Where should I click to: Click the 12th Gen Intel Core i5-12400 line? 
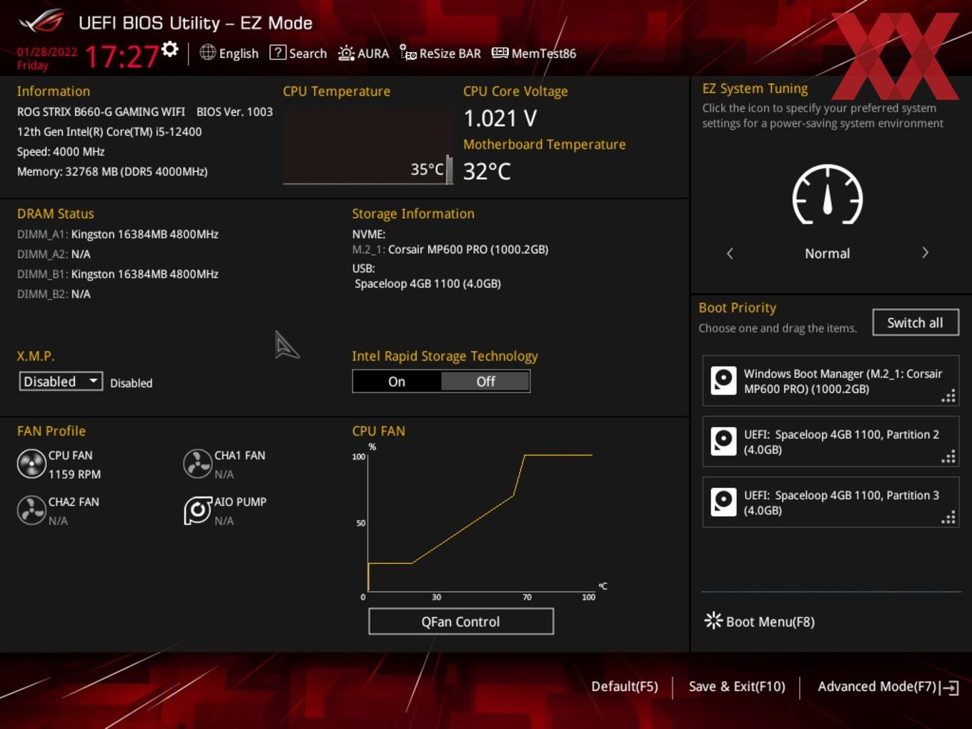pyautogui.click(x=109, y=132)
